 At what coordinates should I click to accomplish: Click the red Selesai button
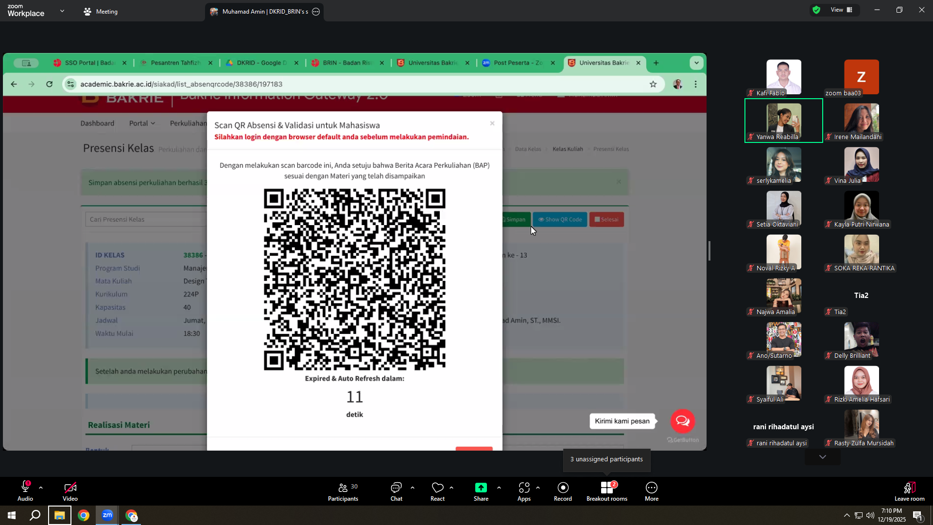click(x=606, y=220)
